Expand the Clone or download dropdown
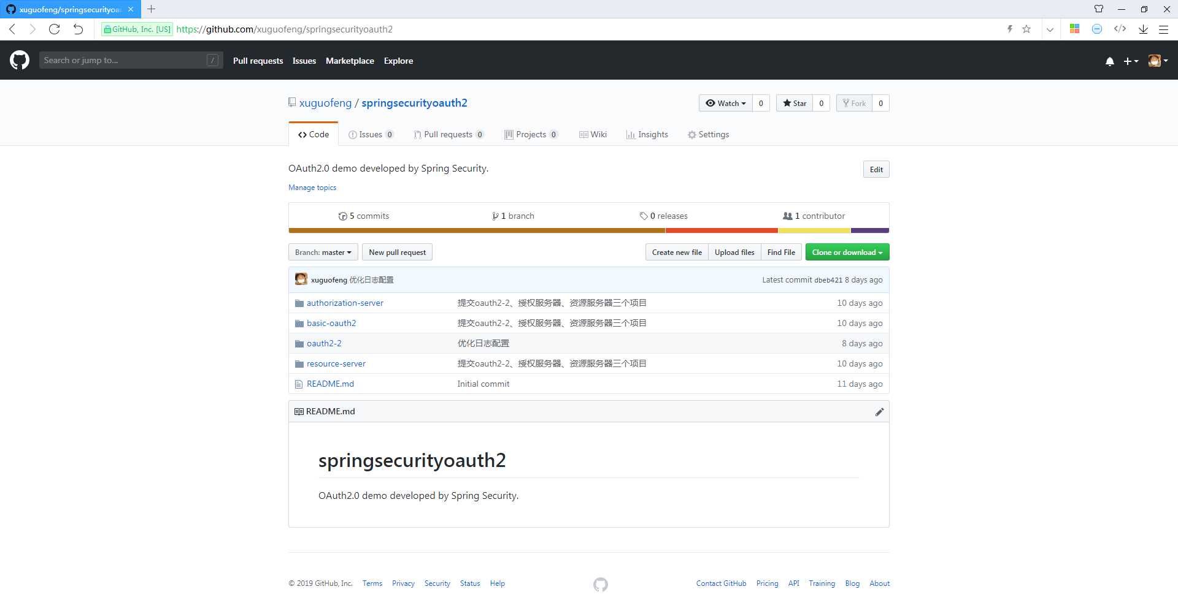Image resolution: width=1178 pixels, height=600 pixels. [847, 253]
